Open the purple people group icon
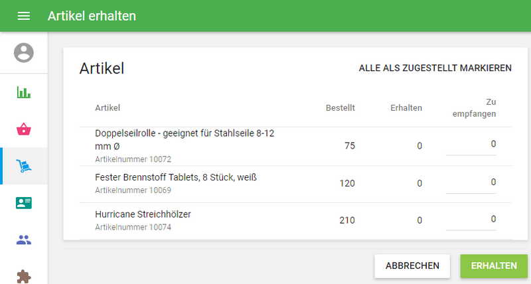Screen dimensions: 531x284 coord(24,240)
